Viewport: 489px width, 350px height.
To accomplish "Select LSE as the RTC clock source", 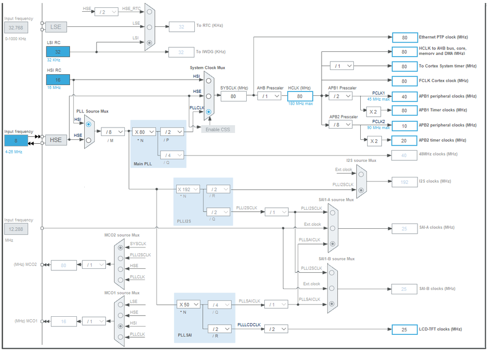I will point(149,27).
